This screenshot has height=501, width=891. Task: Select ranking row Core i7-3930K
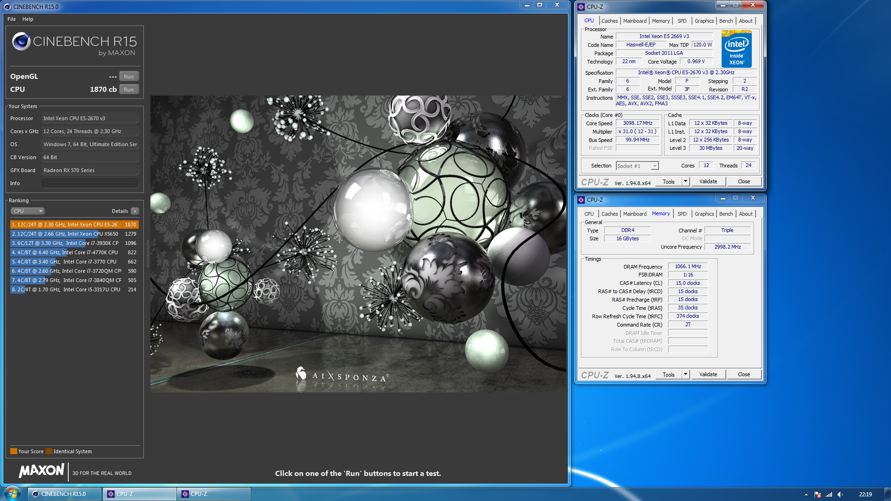click(74, 243)
